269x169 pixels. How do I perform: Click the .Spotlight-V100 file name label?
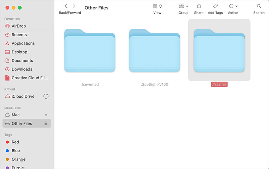[154, 84]
